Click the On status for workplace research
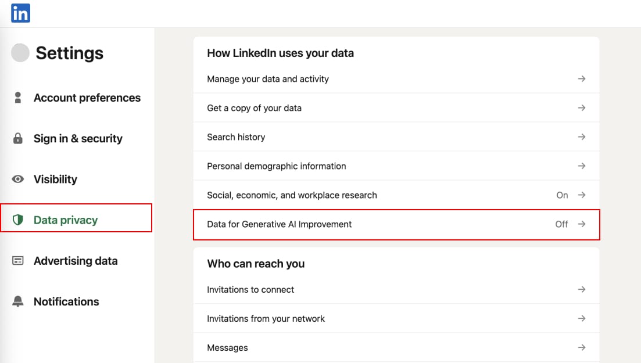The width and height of the screenshot is (641, 363). [x=562, y=195]
